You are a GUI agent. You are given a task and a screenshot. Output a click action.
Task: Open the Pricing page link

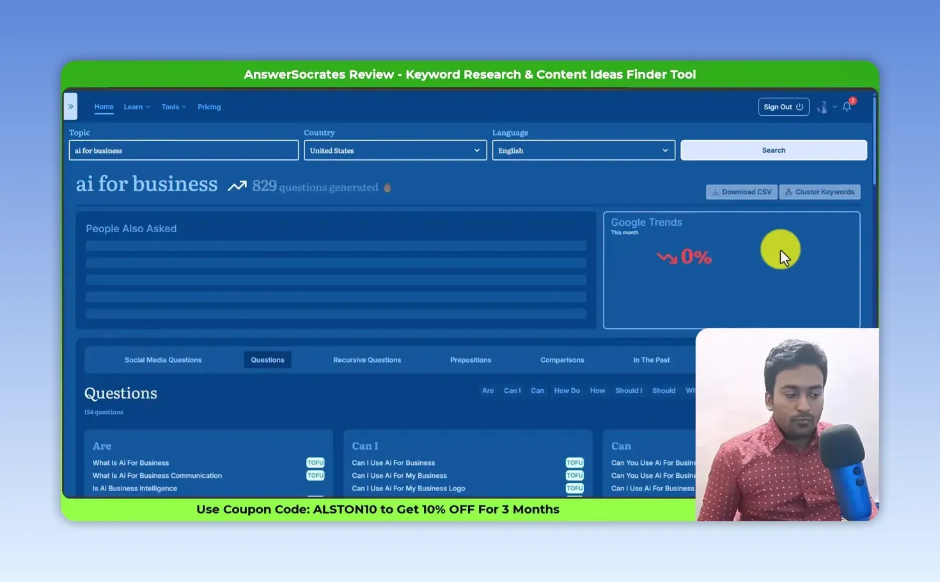coord(209,107)
